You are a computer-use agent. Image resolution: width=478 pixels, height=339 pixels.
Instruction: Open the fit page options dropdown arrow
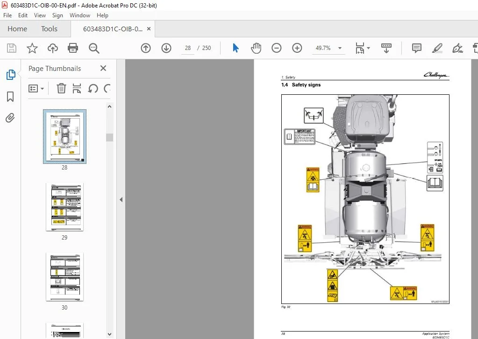(x=368, y=48)
